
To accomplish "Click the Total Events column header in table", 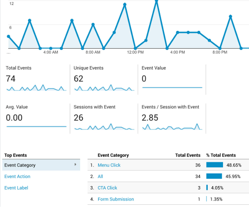I will (187, 155).
